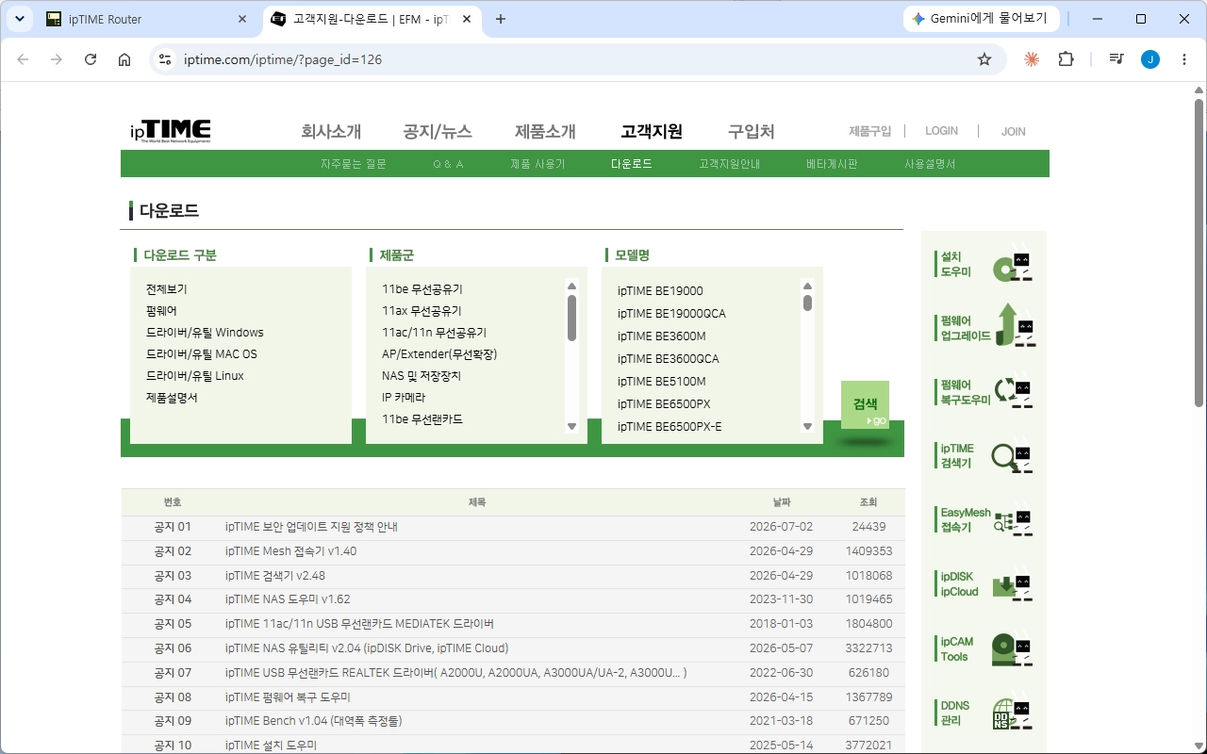Click the page vertical scrollbar
The image size is (1207, 754).
click(1199, 253)
